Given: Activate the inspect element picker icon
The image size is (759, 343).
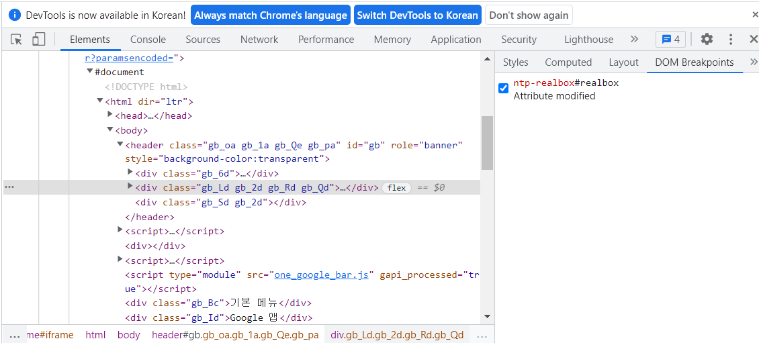Looking at the screenshot, I should pos(17,40).
